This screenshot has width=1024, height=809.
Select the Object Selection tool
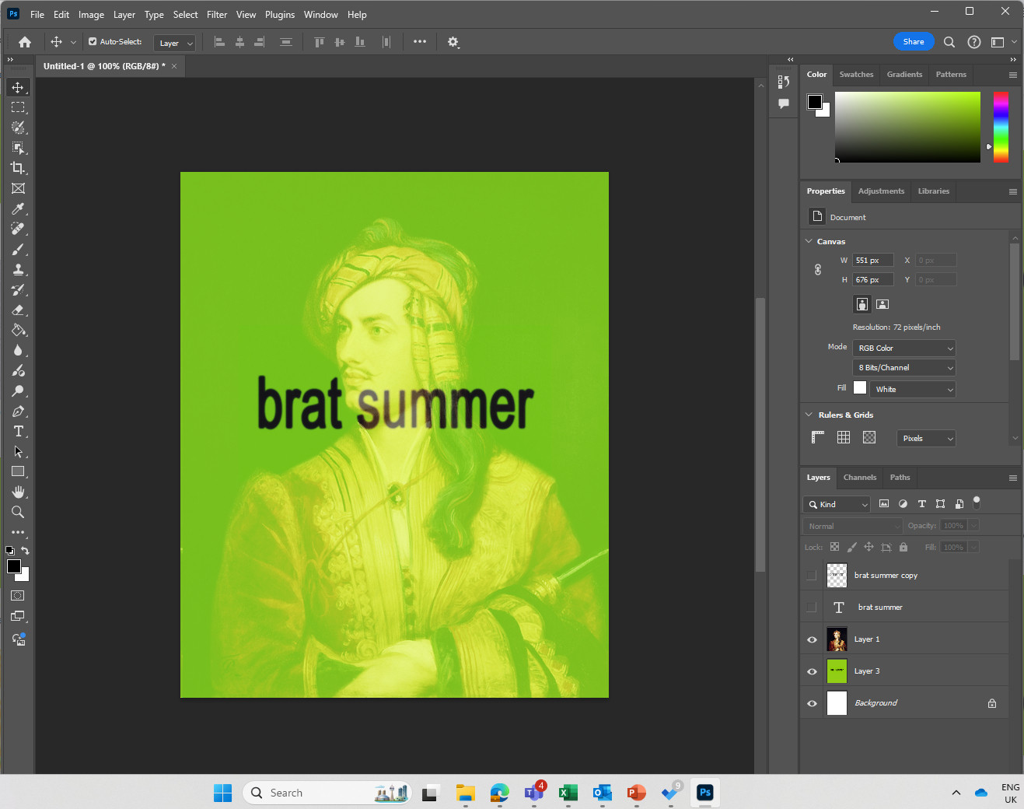click(x=18, y=148)
